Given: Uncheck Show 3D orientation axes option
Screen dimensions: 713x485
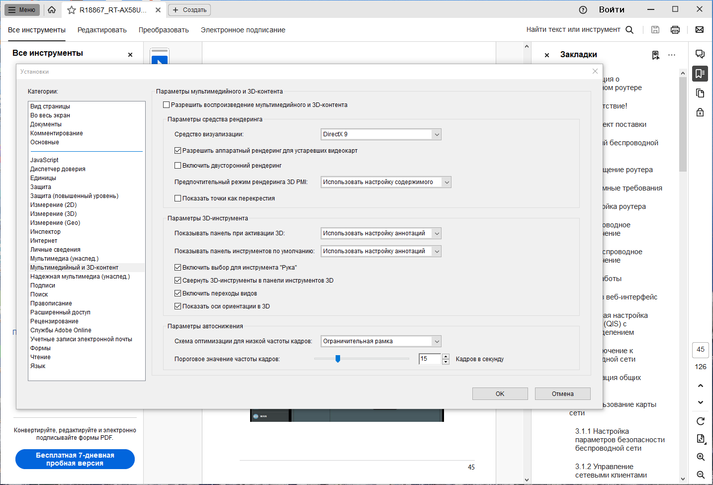Looking at the screenshot, I should tap(178, 306).
